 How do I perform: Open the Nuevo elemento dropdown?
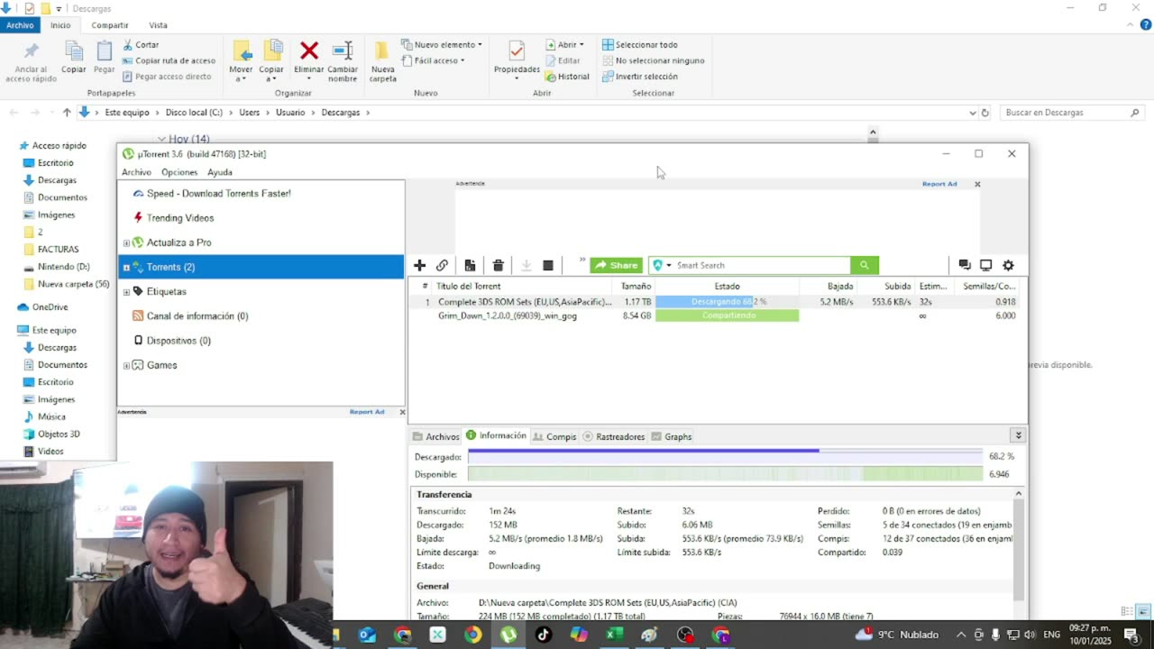442,44
